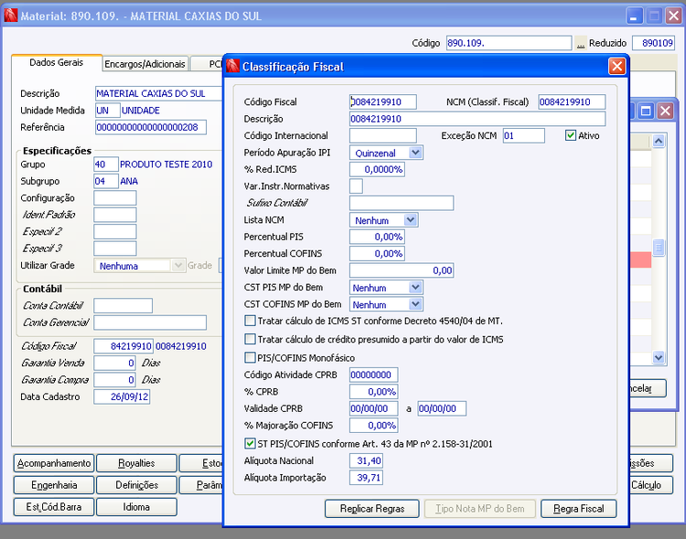Click the app icon in Classificação Fiscal title bar
Image resolution: width=686 pixels, height=539 pixels.
pyautogui.click(x=232, y=67)
